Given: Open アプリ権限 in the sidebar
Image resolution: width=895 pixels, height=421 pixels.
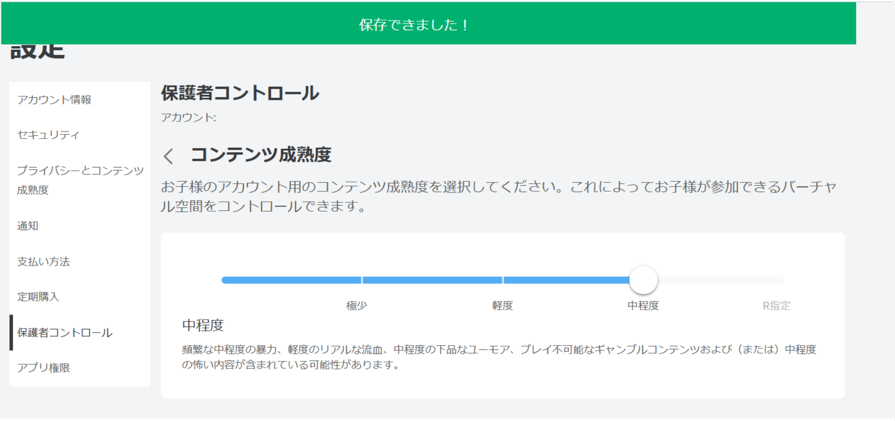Looking at the screenshot, I should tap(43, 368).
